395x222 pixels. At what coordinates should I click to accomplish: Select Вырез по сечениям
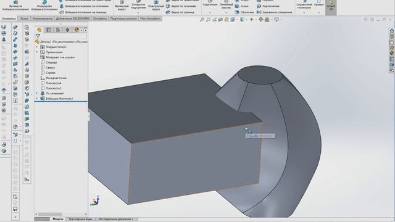pyautogui.click(x=181, y=6)
